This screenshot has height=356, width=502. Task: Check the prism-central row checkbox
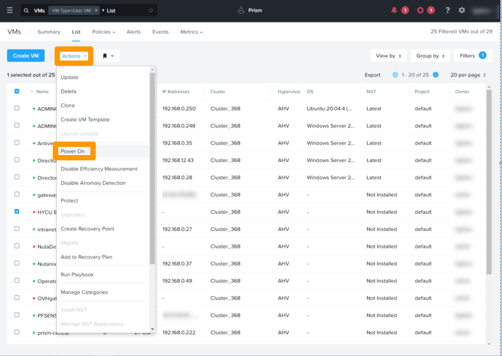tap(16, 333)
